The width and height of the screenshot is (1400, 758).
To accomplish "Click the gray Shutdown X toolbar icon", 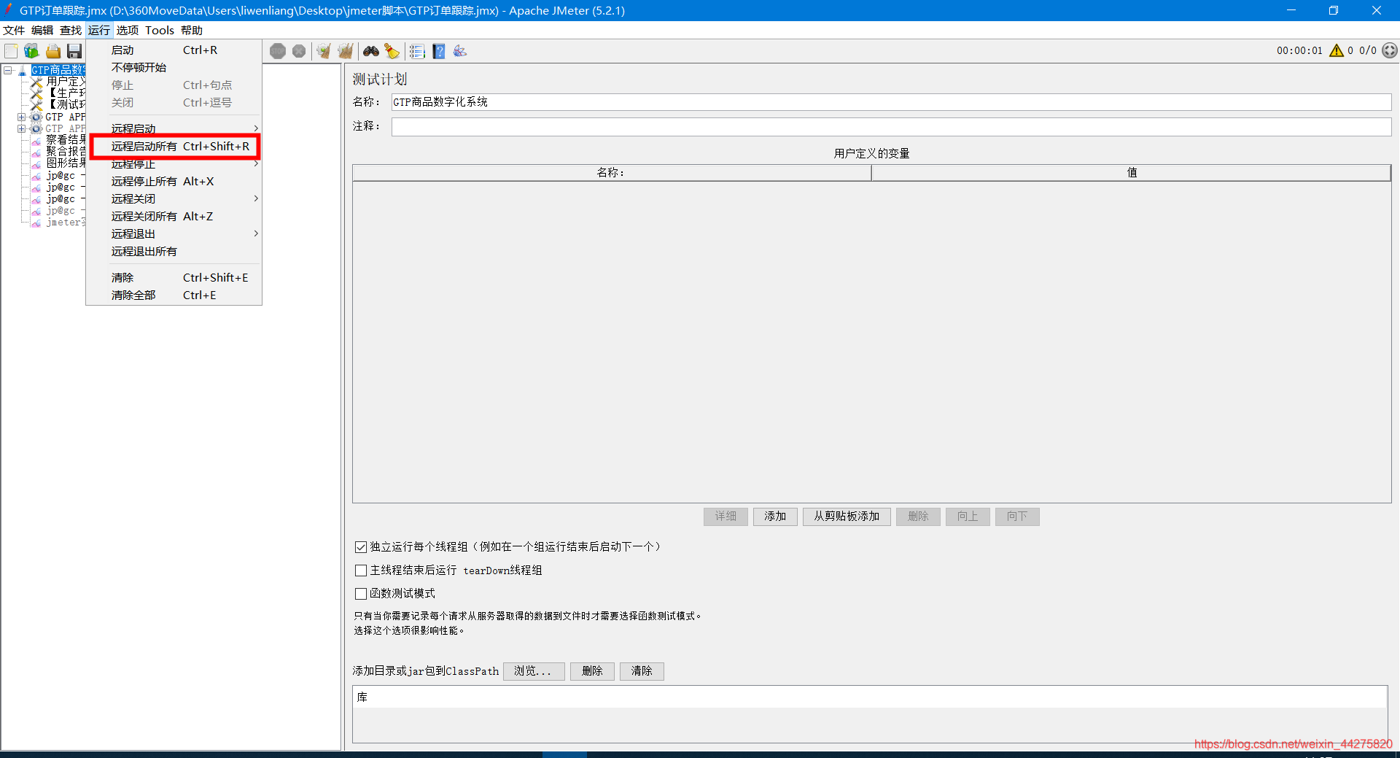I will (299, 51).
